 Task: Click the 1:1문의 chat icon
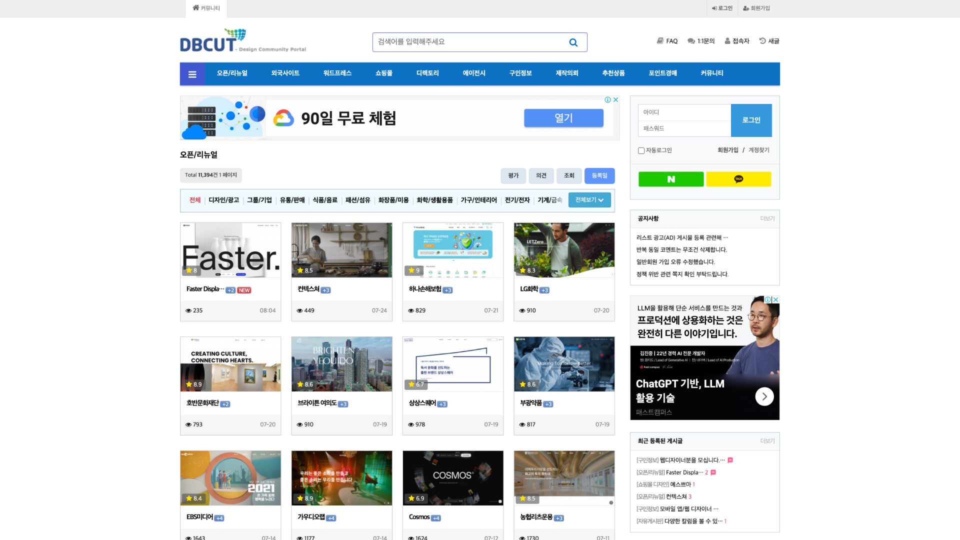(691, 41)
